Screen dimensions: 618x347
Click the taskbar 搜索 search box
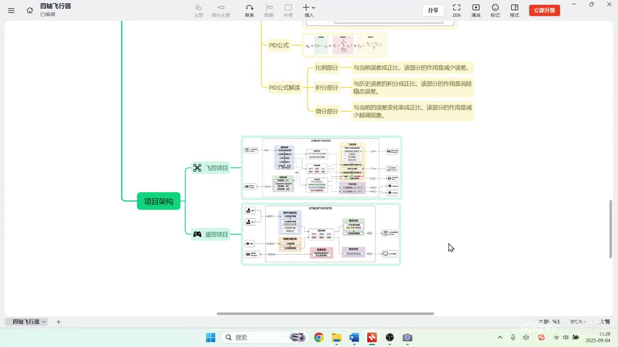(x=265, y=337)
